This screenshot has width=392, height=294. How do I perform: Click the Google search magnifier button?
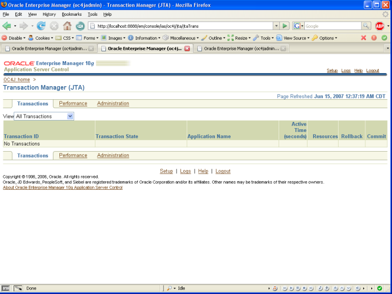tap(366, 26)
